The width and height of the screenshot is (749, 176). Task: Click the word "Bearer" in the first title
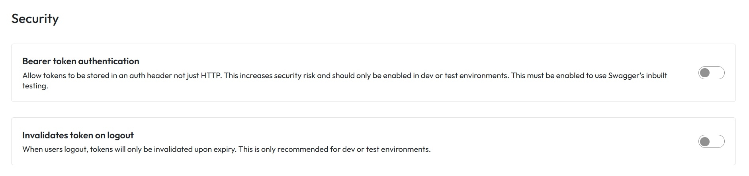point(36,61)
